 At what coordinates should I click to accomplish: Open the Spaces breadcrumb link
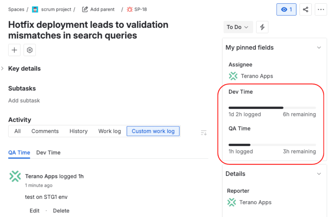[x=16, y=10]
